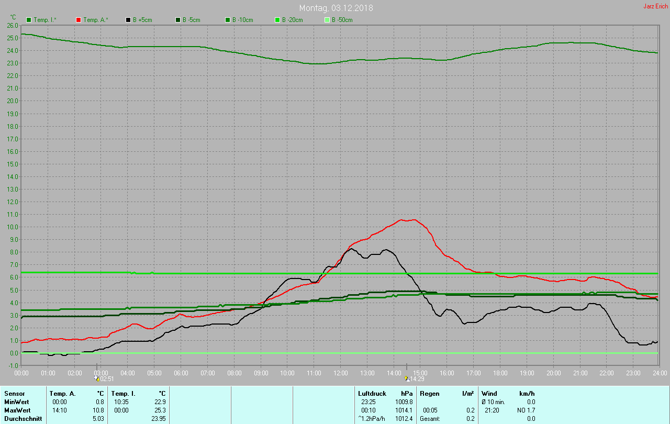This screenshot has width=670, height=424.
Task: Click the Wind column header
Action: 489,393
